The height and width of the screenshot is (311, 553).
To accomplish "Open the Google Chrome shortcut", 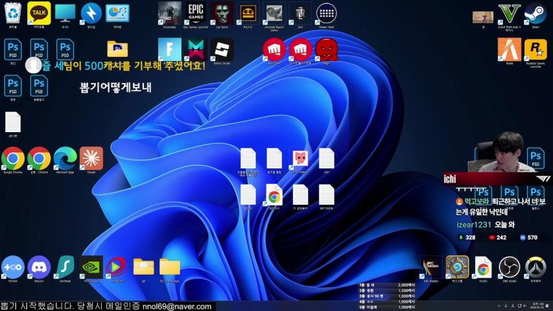I will [12, 157].
